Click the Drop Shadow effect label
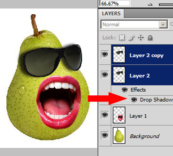173x156 pixels. click(x=156, y=99)
